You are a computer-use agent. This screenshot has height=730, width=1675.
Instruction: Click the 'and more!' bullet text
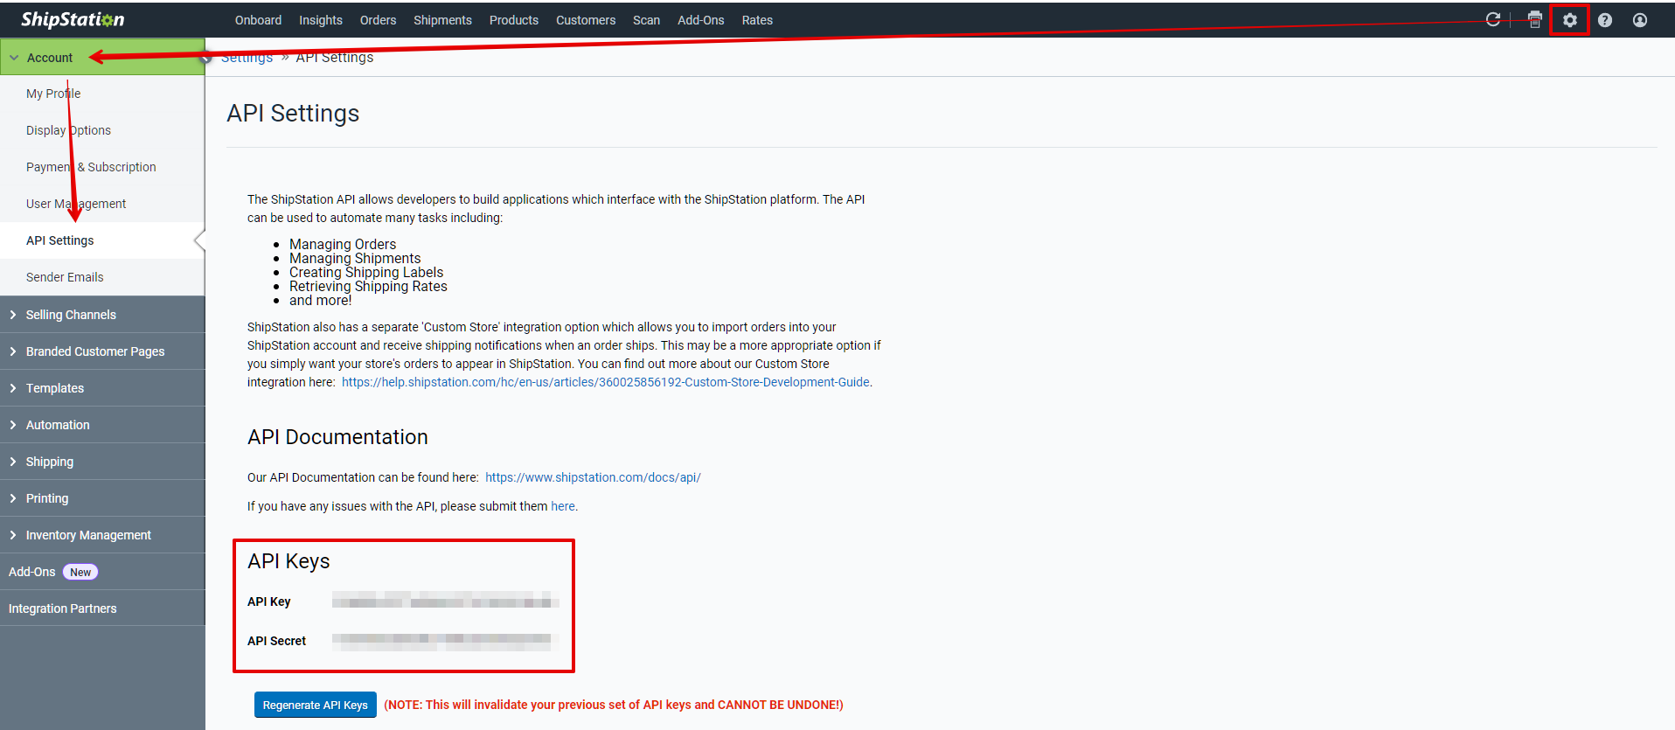(x=320, y=300)
